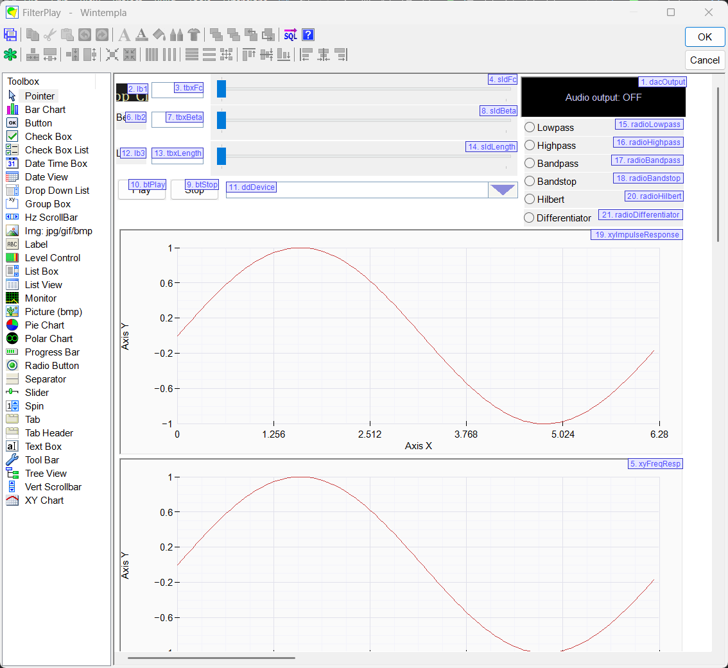The image size is (728, 668).
Task: Click the scissors Cut icon
Action: coord(50,35)
